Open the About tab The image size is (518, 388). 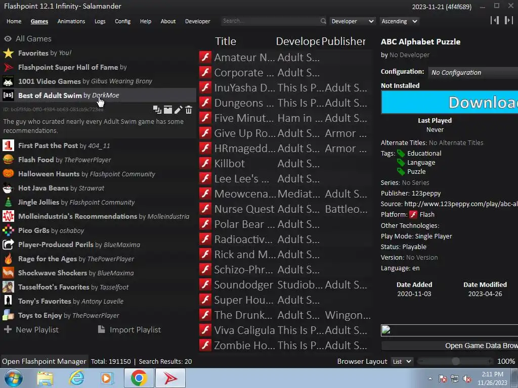tap(168, 21)
